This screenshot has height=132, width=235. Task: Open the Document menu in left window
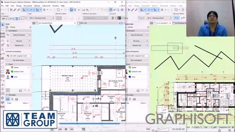point(28,6)
